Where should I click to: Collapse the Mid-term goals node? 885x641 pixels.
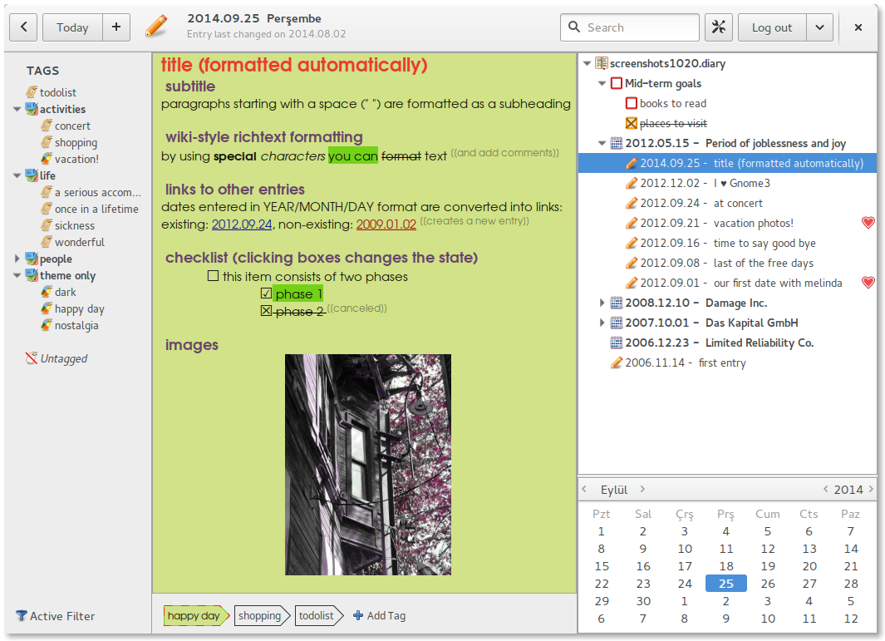(602, 84)
